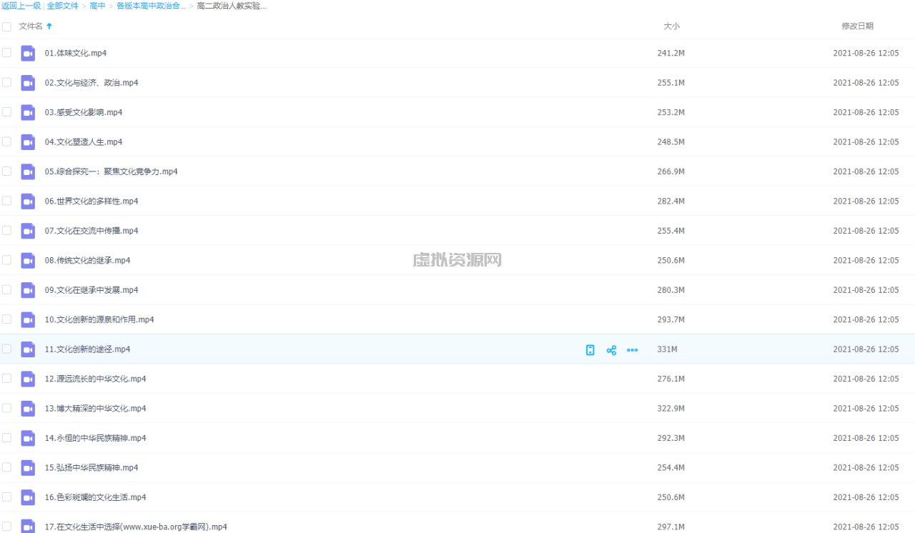Click the 322.9M size value
Viewport: 915px width, 533px height.
point(671,409)
